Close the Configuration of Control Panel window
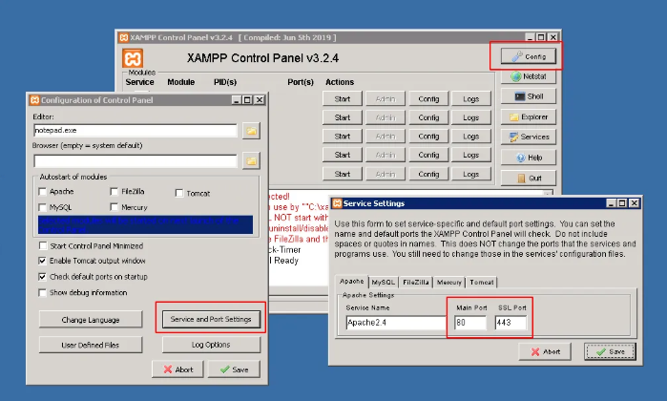The image size is (667, 401). coord(259,100)
